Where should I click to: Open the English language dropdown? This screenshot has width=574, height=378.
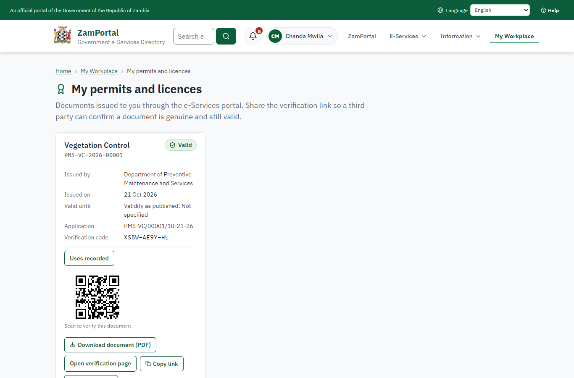500,10
